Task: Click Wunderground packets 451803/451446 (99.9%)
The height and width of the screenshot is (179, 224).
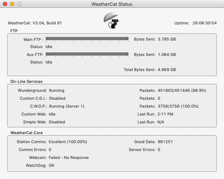Action: [182, 90]
